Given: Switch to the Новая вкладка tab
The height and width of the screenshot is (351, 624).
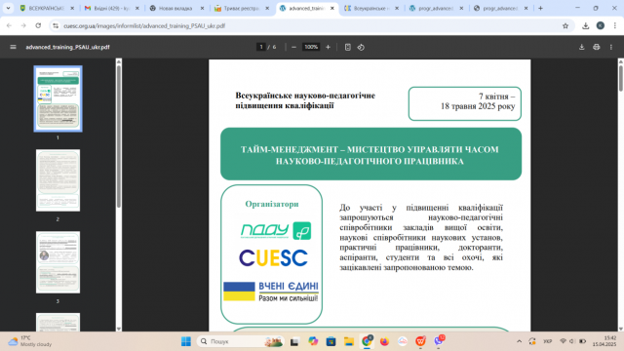Looking at the screenshot, I should click(176, 8).
